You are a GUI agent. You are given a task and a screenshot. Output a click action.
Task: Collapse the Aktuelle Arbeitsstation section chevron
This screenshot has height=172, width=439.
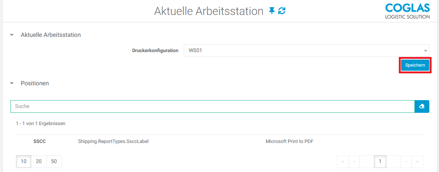pos(12,35)
